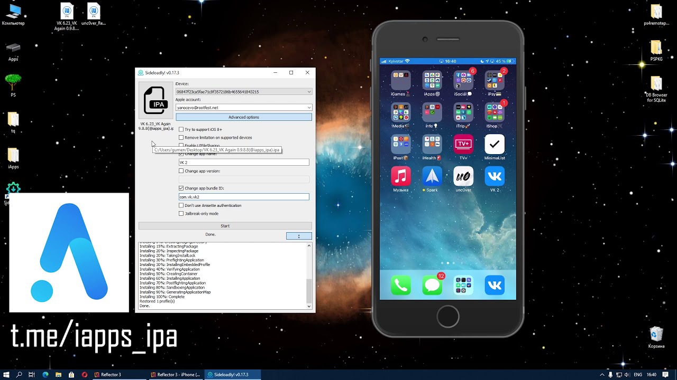Open the dock folder on iPhone

463,285
